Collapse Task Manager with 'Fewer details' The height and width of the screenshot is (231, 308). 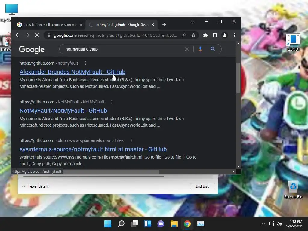(35, 186)
